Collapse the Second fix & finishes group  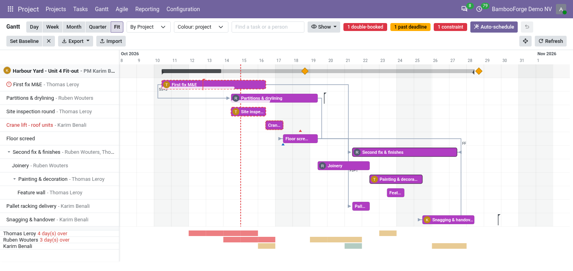(9, 152)
